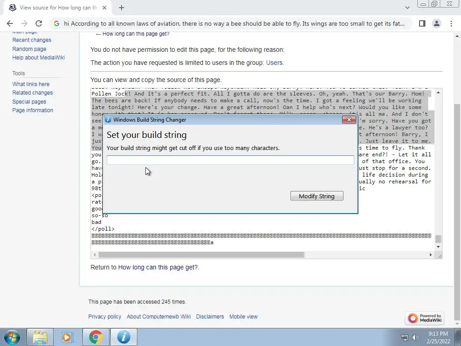Image resolution: width=461 pixels, height=346 pixels.
Task: Click the Users group link
Action: point(274,63)
